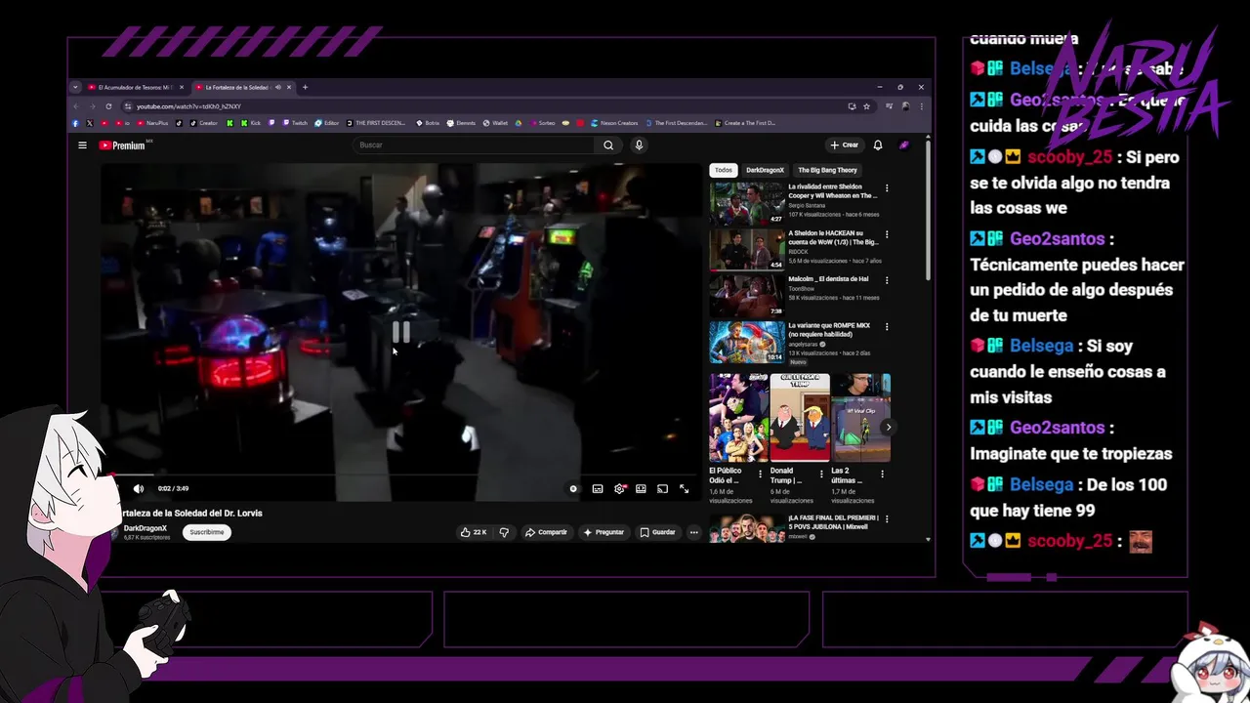Click the Suscribirme button

coord(207,532)
